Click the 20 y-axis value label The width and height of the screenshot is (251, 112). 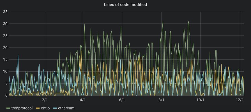[5, 48]
